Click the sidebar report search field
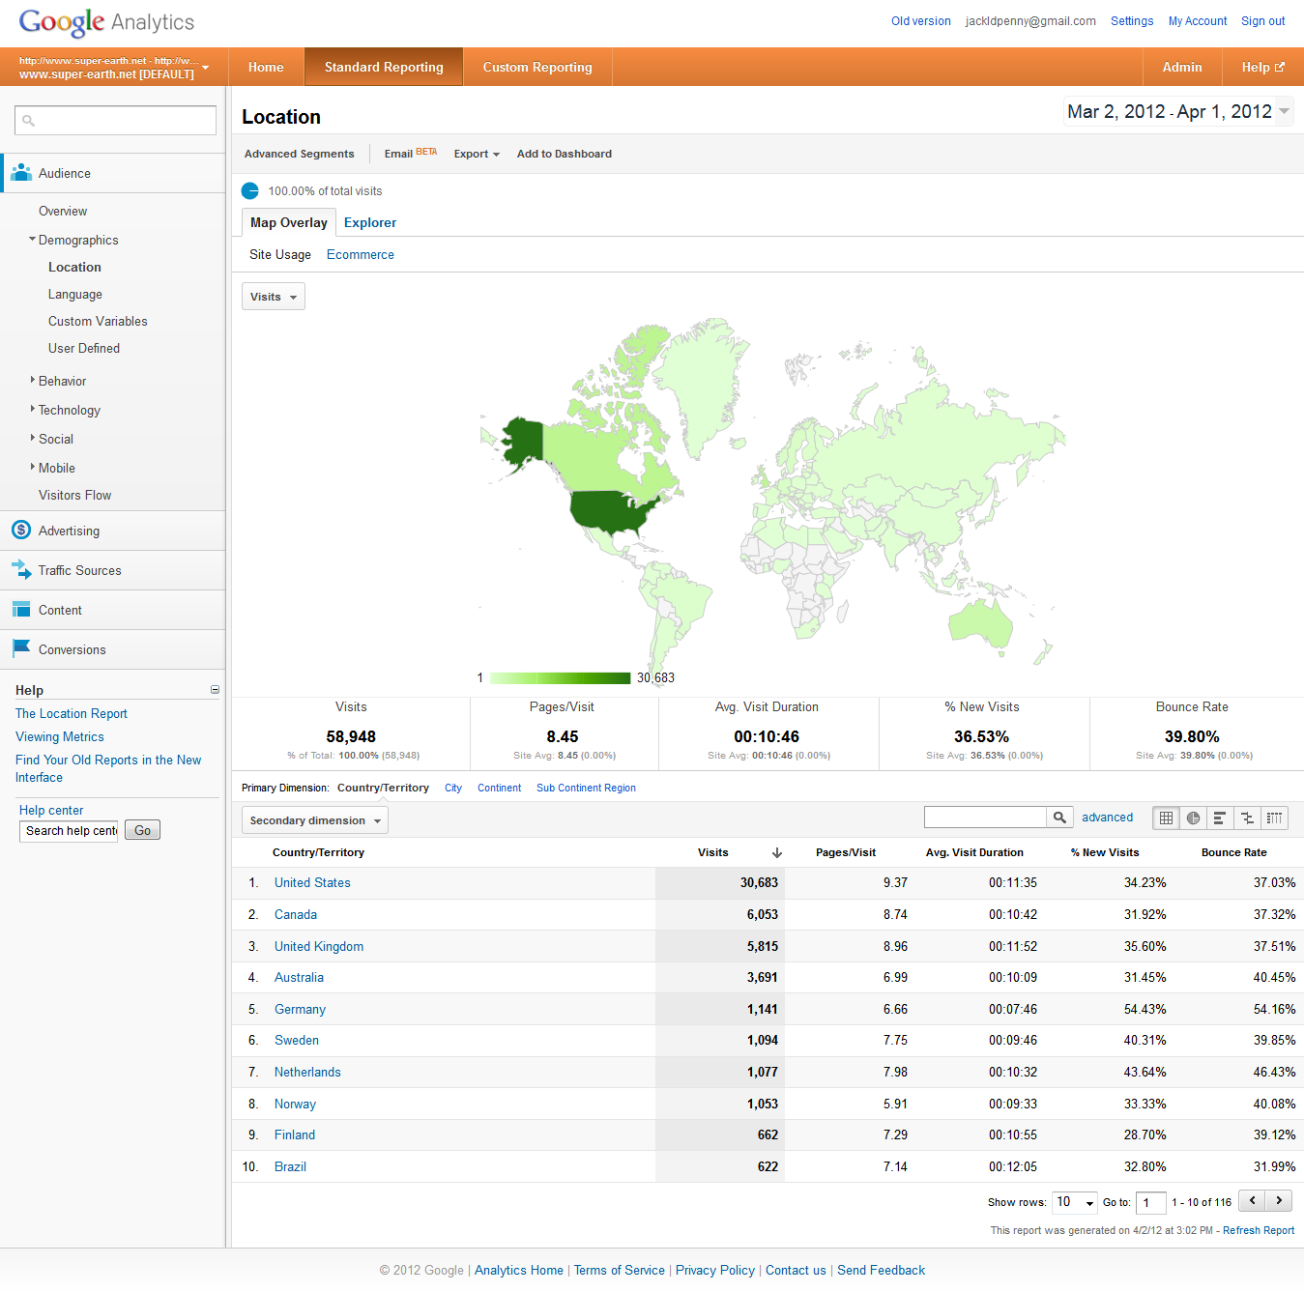The image size is (1304, 1292). pyautogui.click(x=116, y=121)
